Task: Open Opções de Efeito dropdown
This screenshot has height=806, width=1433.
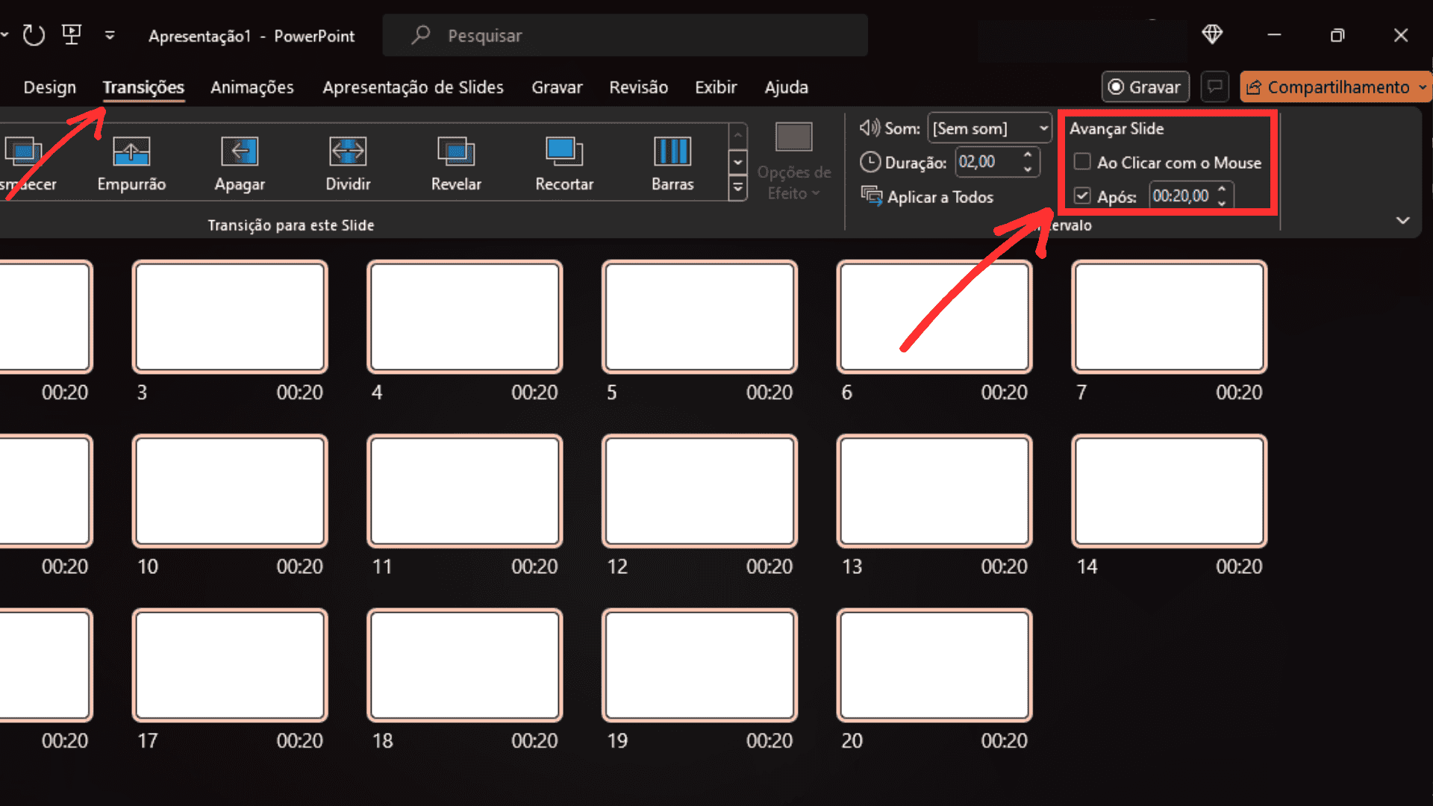Action: click(793, 163)
